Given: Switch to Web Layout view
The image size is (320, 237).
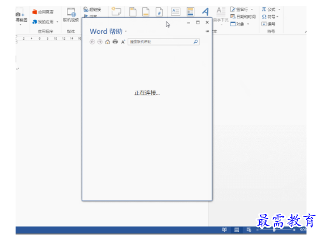Looking at the screenshot, I should pyautogui.click(x=249, y=230).
